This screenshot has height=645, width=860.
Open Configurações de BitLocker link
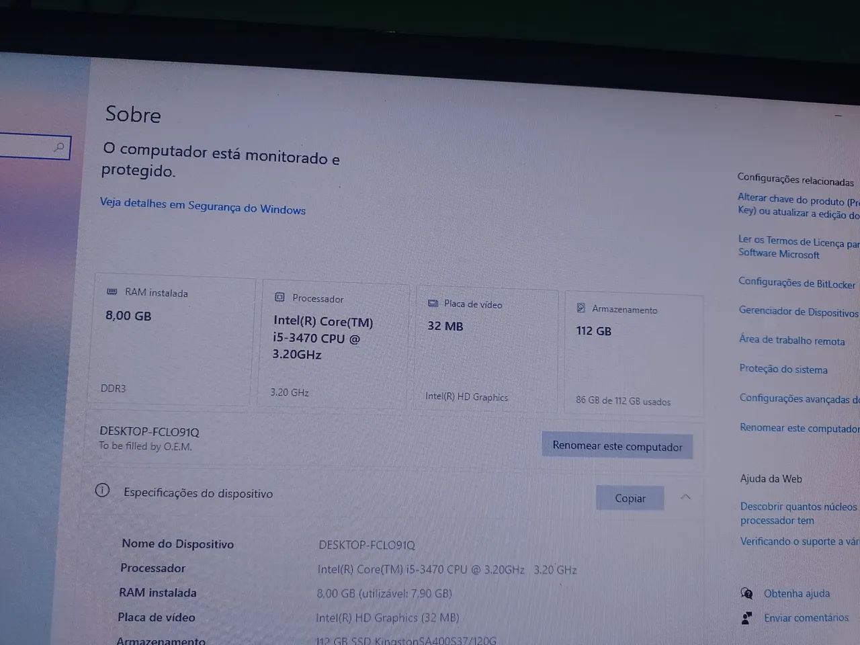tap(797, 283)
